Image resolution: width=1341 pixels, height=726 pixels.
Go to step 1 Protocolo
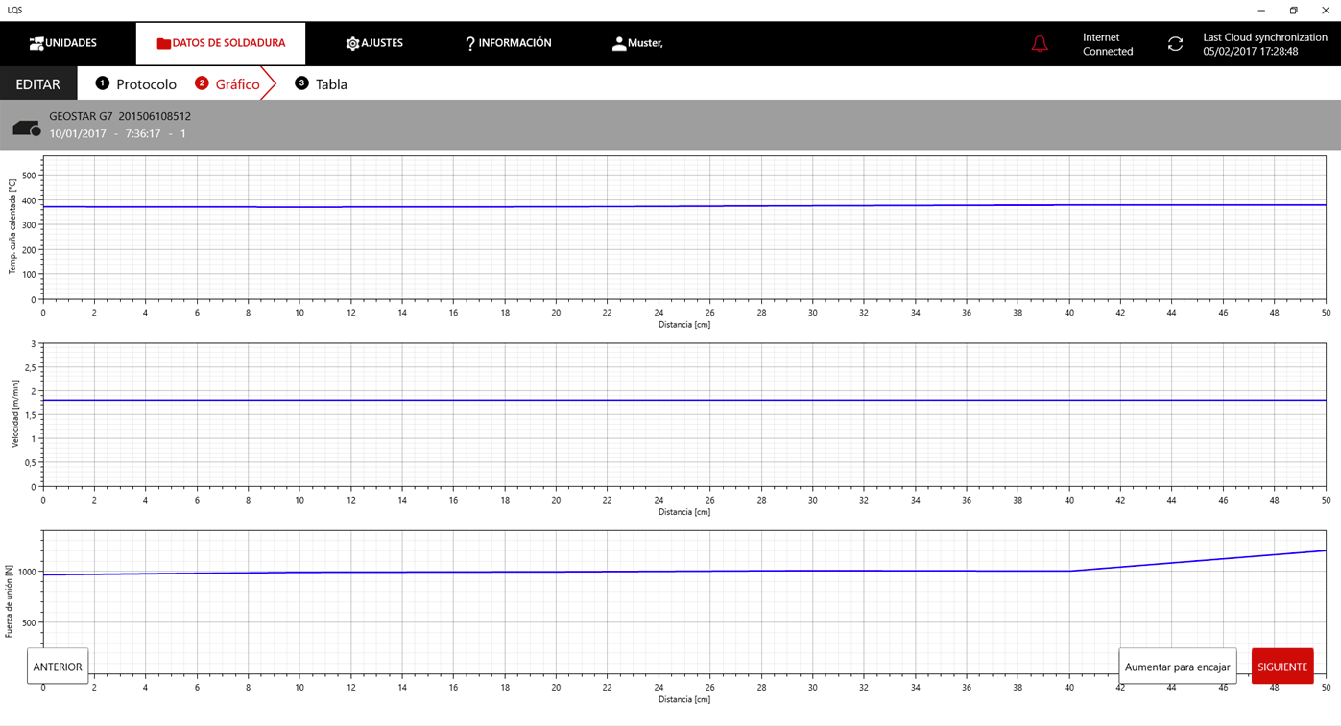(x=136, y=83)
